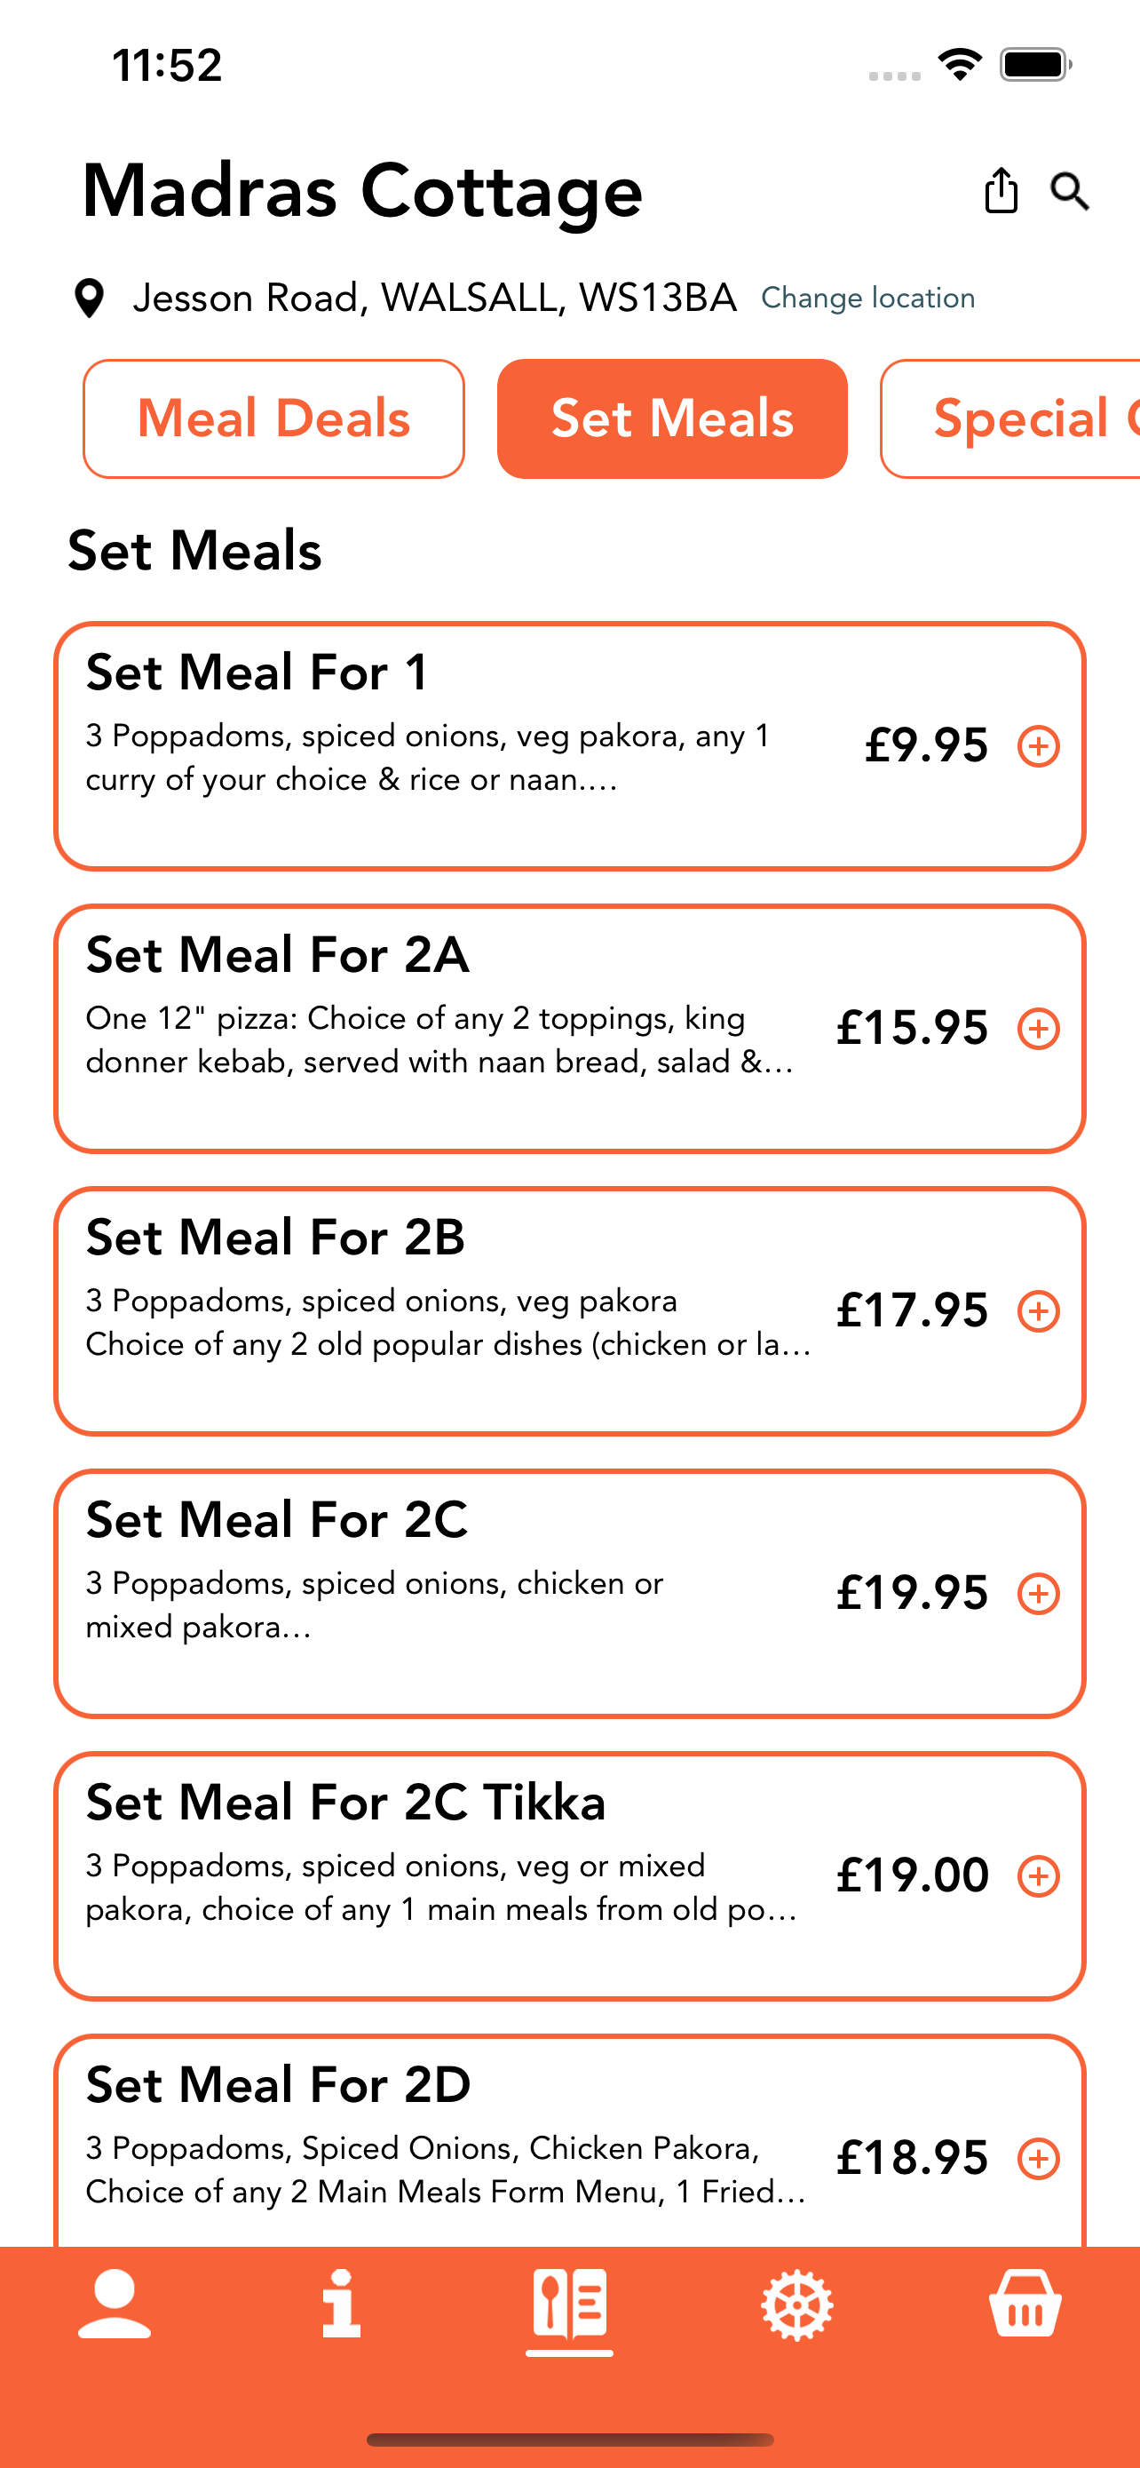1140x2468 pixels.
Task: Select the Set Meals category tab
Action: pos(672,418)
